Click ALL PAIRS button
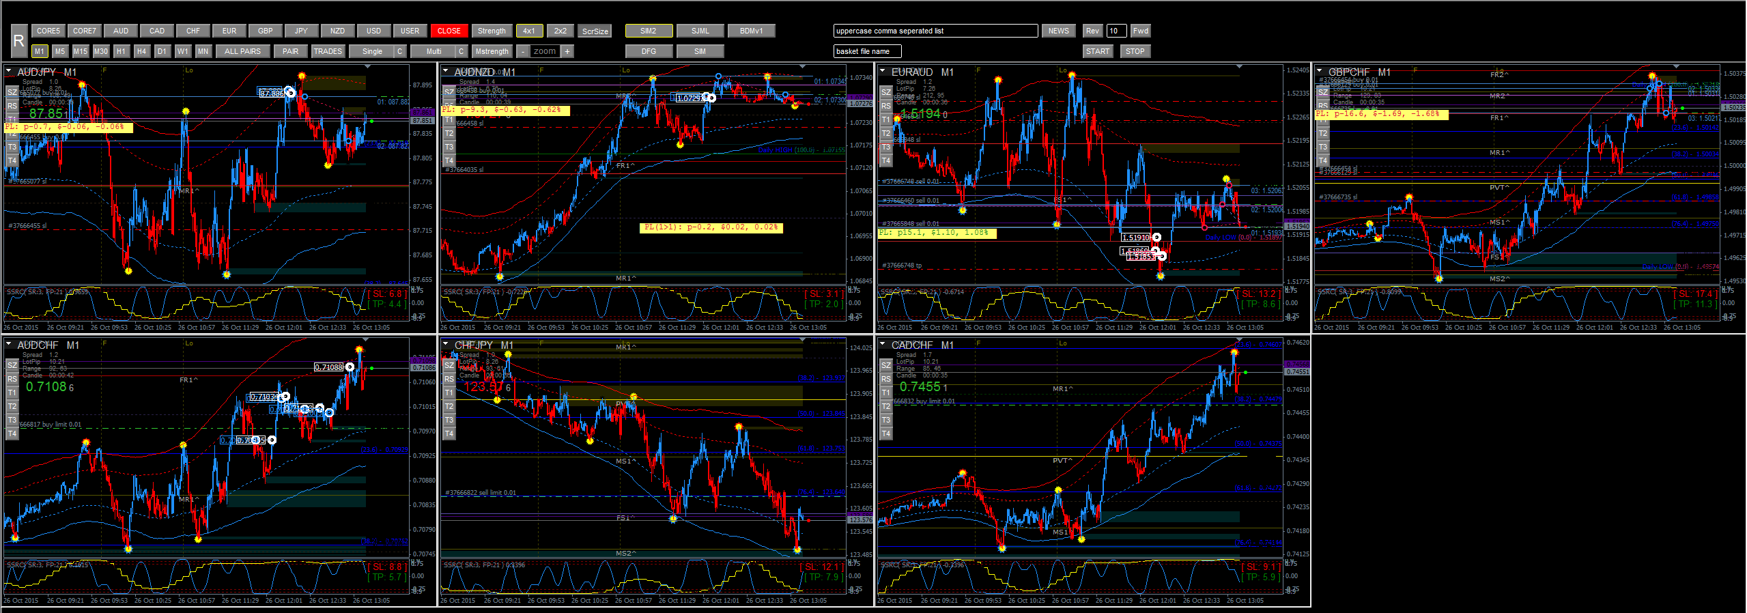This screenshot has width=1747, height=613. tap(242, 51)
